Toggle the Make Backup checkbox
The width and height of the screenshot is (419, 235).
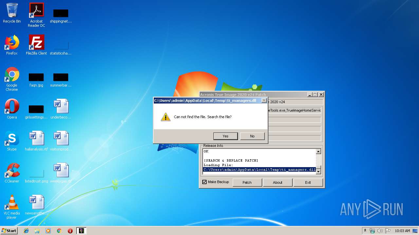point(205,182)
